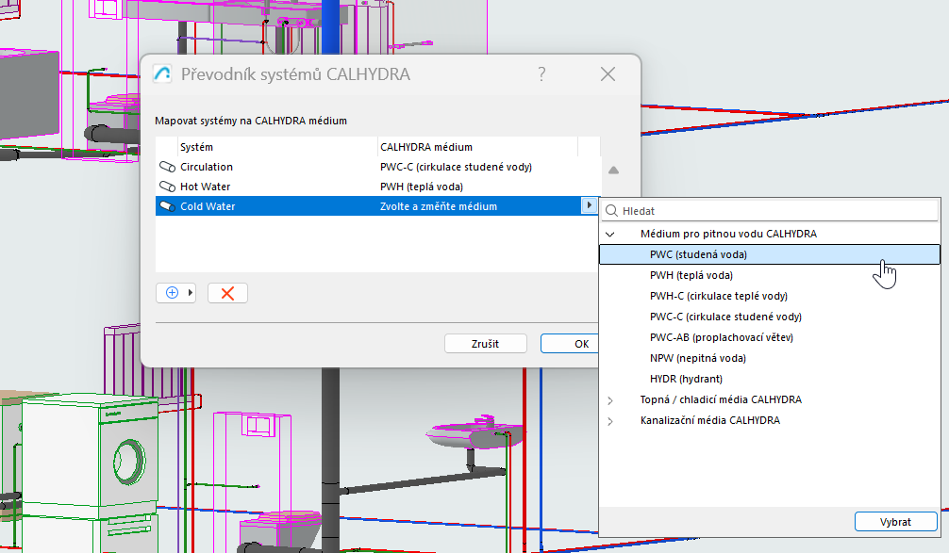Select PWC-C (cirkulace studené vody) in popup
This screenshot has width=949, height=553.
769,317
